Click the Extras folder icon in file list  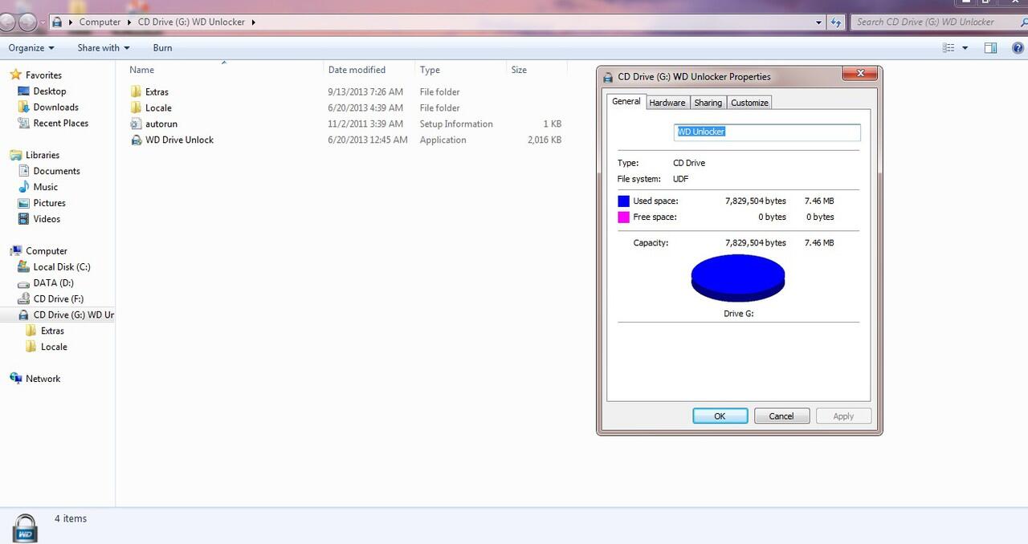tap(136, 91)
